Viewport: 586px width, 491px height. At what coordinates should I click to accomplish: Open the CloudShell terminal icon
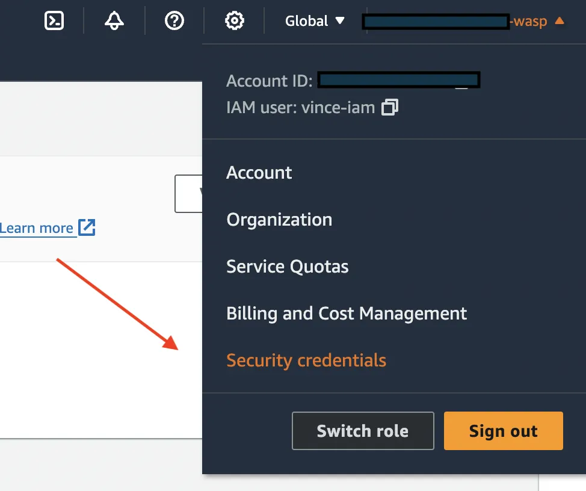click(x=54, y=21)
